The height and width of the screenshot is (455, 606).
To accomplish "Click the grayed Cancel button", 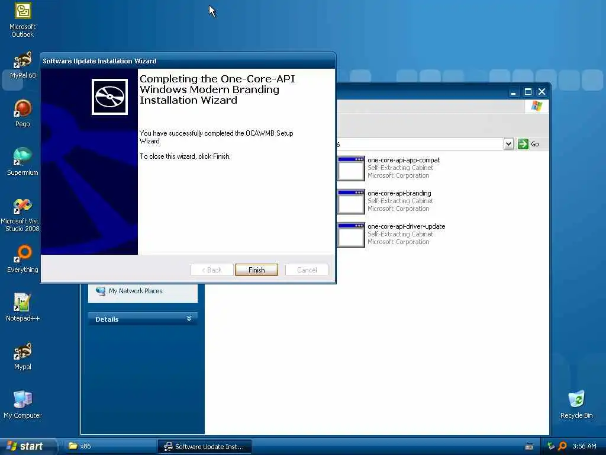I will coord(307,270).
